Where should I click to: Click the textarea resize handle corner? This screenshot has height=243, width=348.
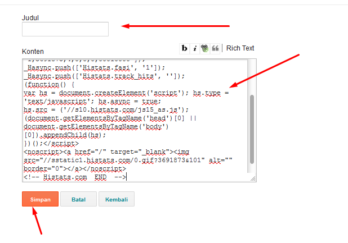coord(253,178)
